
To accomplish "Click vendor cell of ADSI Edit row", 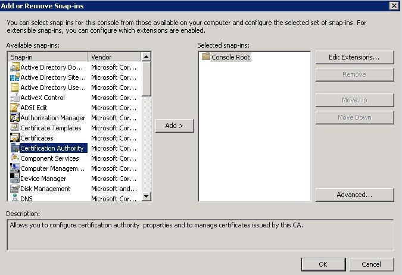I will pyautogui.click(x=114, y=108).
